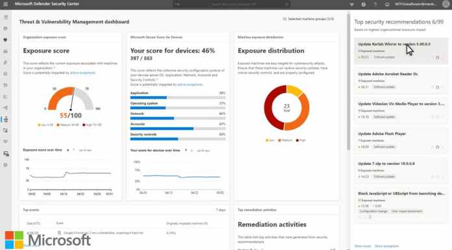Click the Accounts score progress bar
Viewport: 452px width, 250px height.
tap(178, 129)
